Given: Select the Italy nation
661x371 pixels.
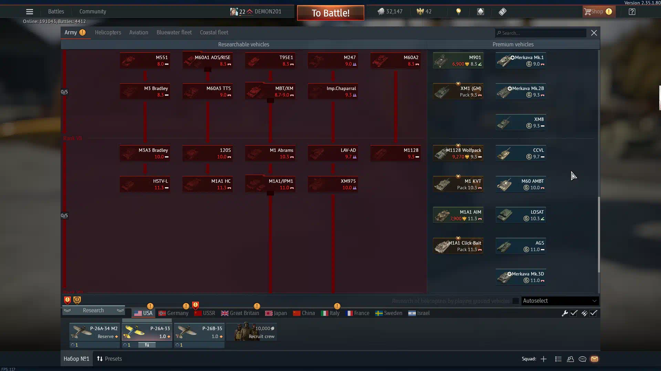Looking at the screenshot, I should [x=330, y=313].
